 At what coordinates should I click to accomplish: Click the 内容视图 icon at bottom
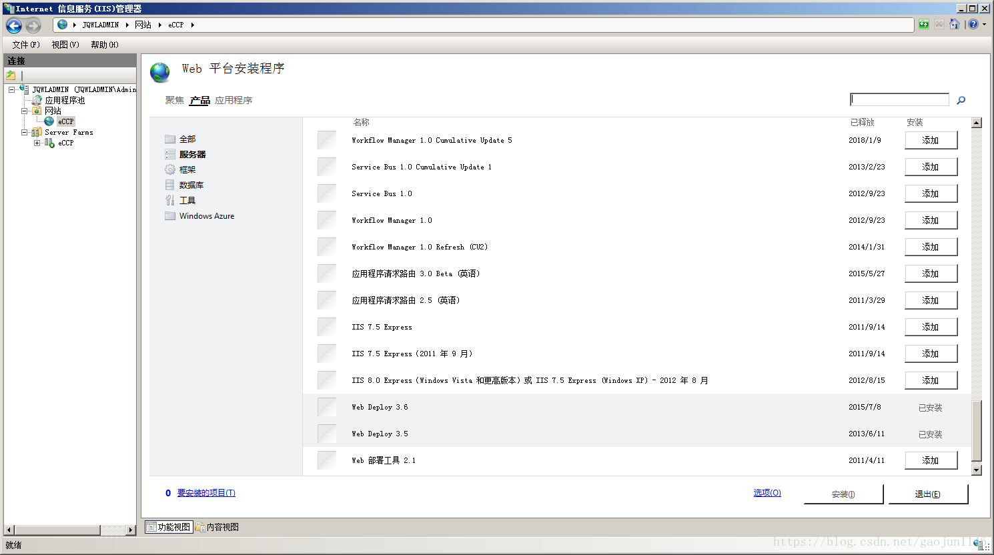point(200,527)
